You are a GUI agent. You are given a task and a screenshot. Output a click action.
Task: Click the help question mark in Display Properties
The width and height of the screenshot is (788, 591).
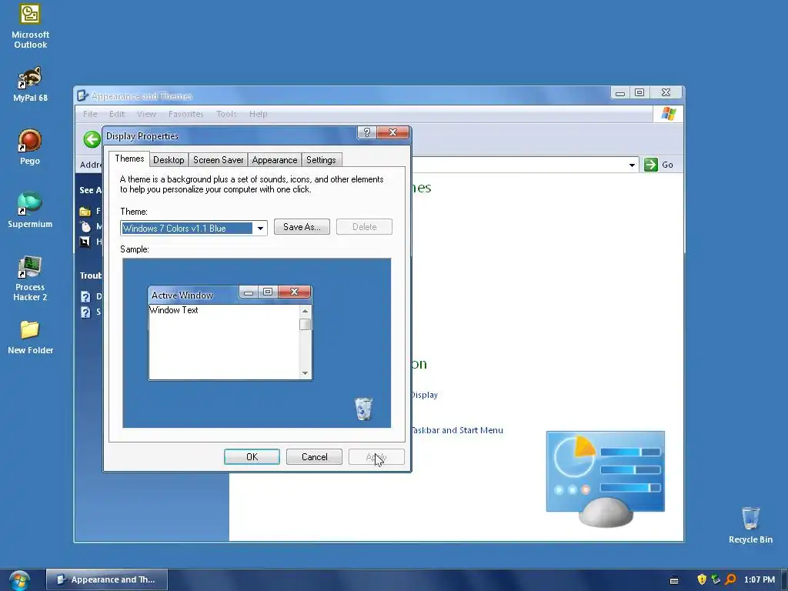(x=367, y=132)
